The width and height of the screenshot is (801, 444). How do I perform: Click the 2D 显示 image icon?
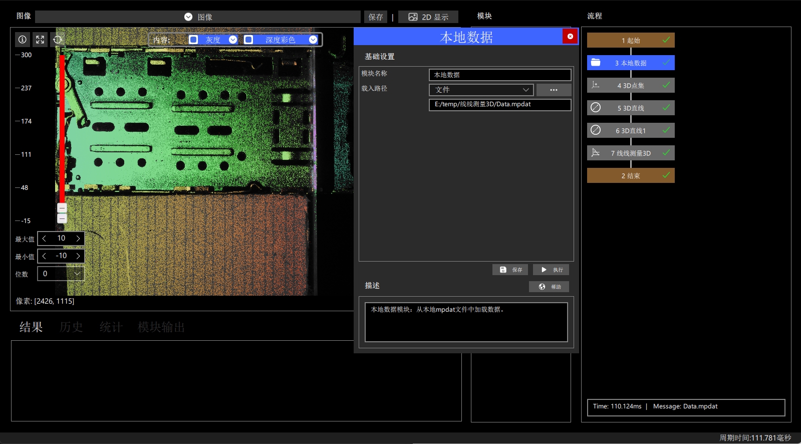(x=413, y=17)
